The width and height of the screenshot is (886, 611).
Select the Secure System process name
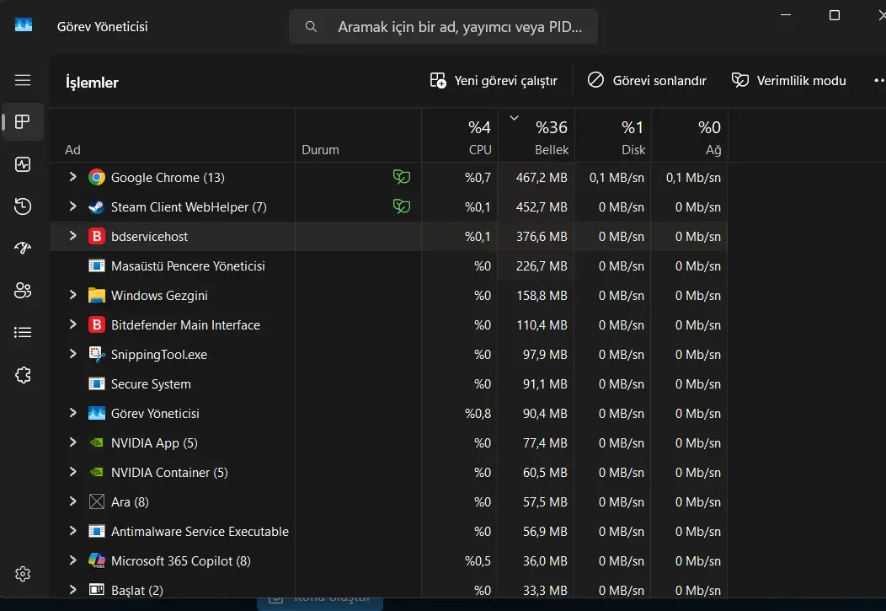pyautogui.click(x=151, y=384)
